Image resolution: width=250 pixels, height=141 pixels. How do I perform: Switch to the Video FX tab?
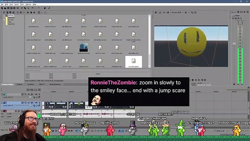[x=42, y=84]
